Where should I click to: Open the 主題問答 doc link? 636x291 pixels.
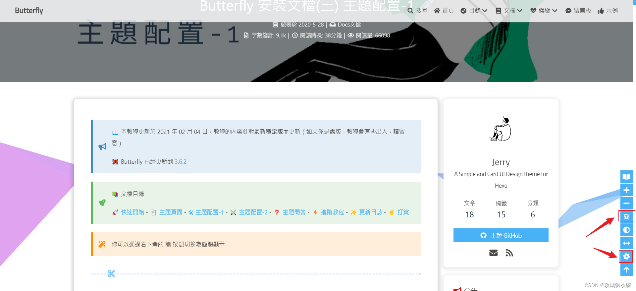click(294, 212)
